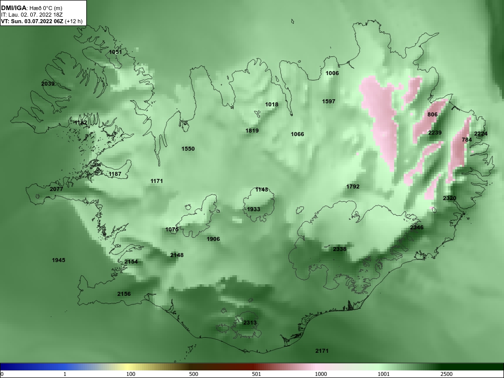The width and height of the screenshot is (504, 378).
Task: Select the 2239 height label
Action: coord(435,133)
